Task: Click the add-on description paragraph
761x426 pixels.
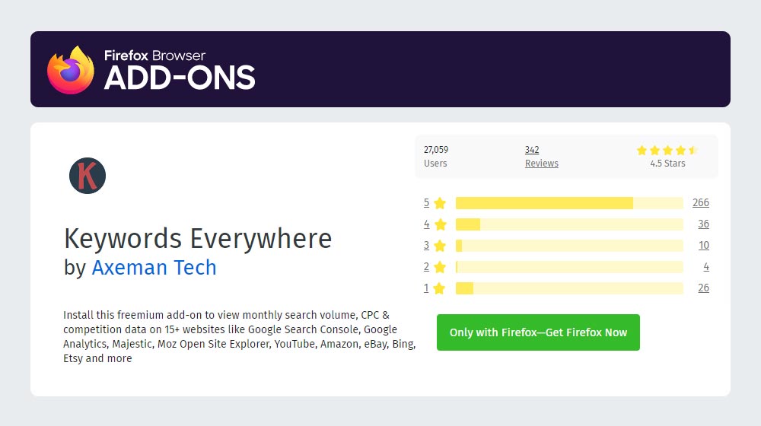Action: (x=239, y=337)
